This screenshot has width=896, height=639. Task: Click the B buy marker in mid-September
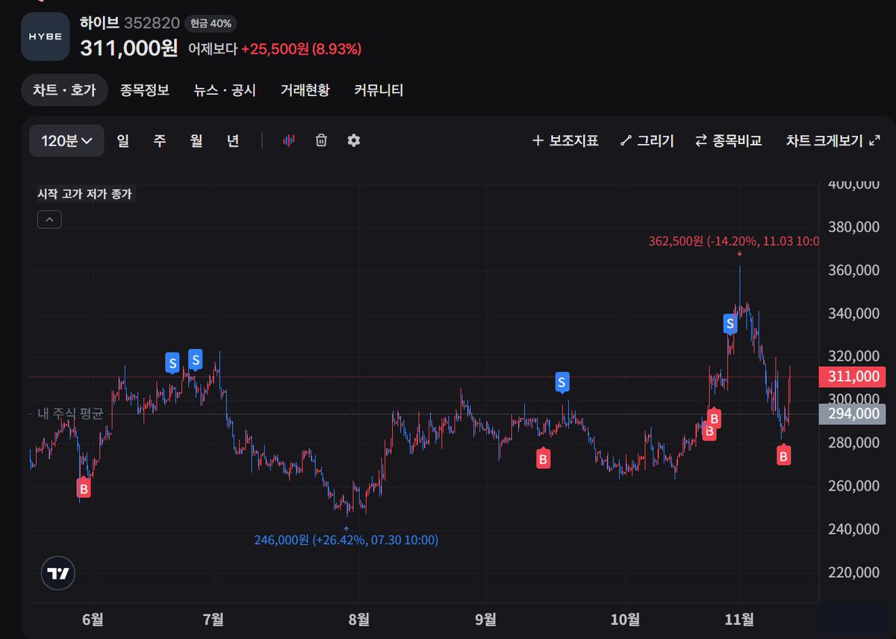[x=543, y=459]
